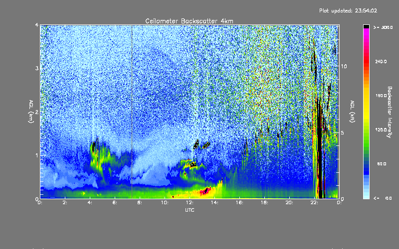Screen dimensions: 399x249
Task: Click the '18:' UTC time tick label
Action: coord(264,203)
